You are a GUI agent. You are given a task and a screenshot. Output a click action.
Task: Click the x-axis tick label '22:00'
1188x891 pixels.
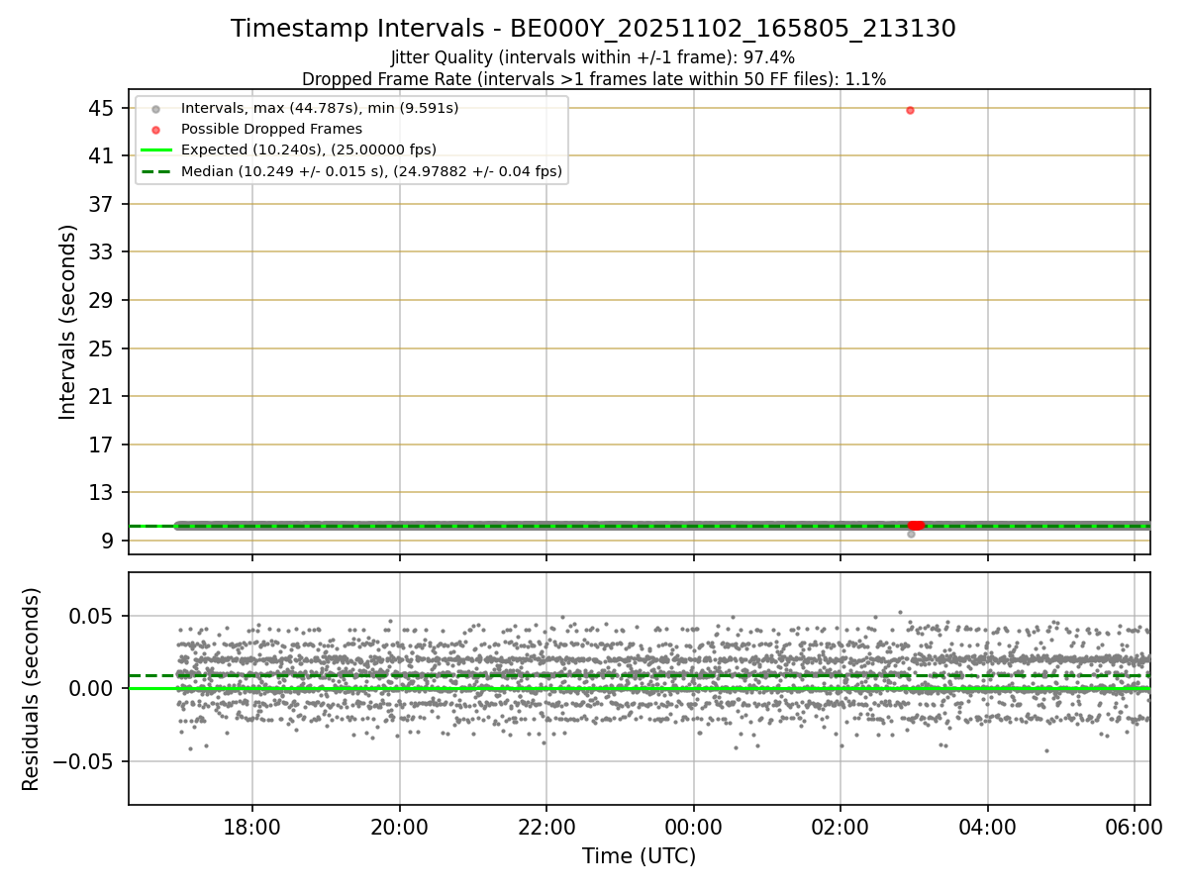click(x=546, y=827)
